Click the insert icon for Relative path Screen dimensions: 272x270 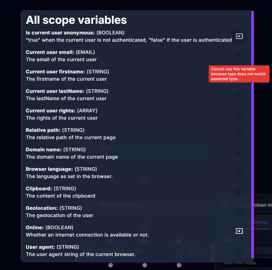click(239, 134)
